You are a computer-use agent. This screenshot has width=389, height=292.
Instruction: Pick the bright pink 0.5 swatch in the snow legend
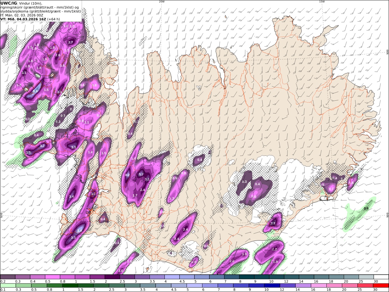(x=52, y=277)
